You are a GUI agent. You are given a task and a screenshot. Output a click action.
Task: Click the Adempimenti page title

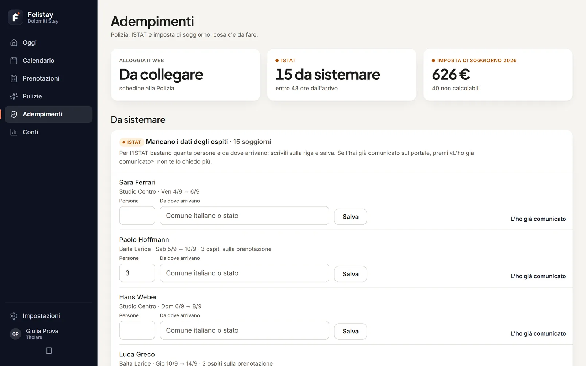(152, 22)
